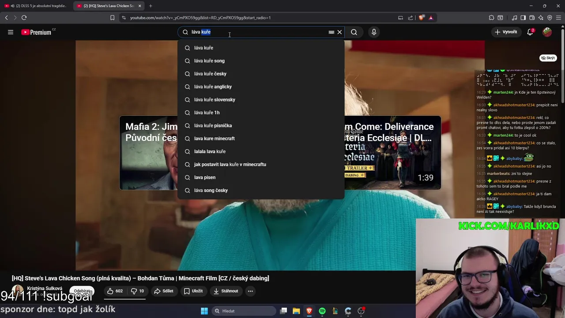Screen dimensions: 565x318
Task: Open Task View on taskbar
Action: tap(284, 311)
